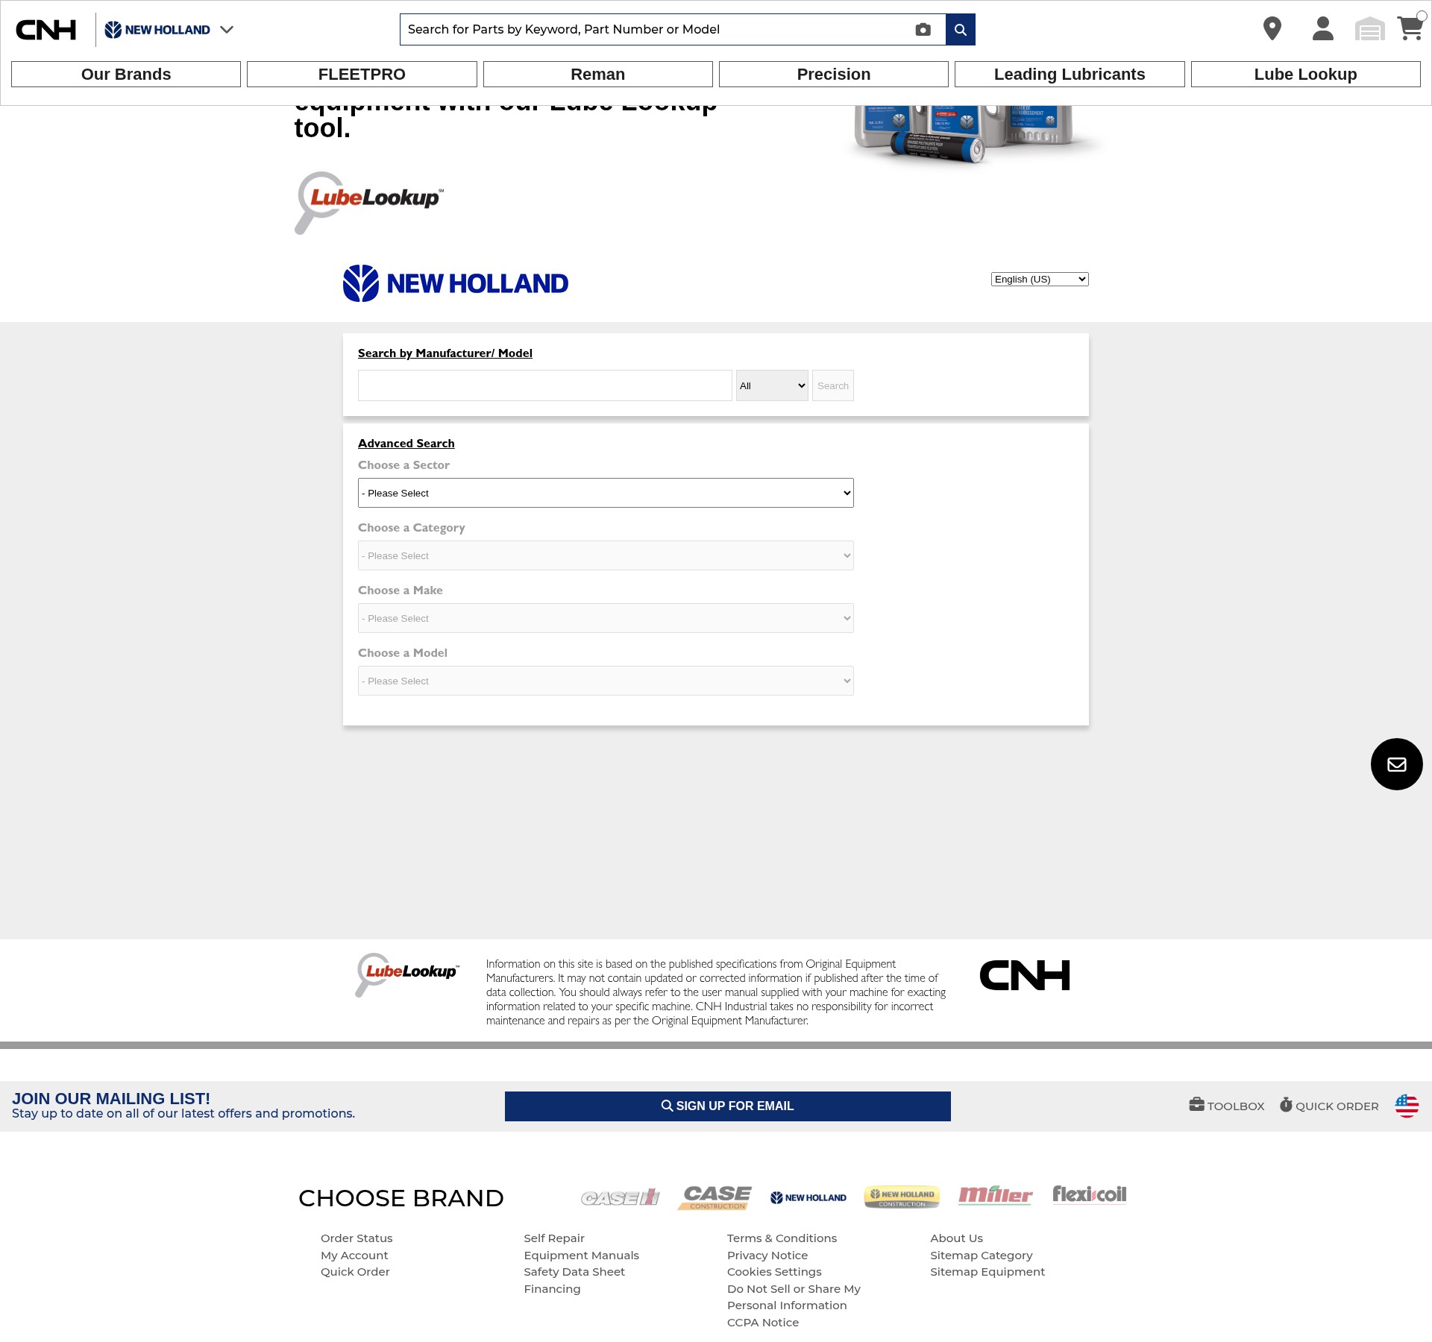
Task: Open the Choose a Model dropdown
Action: coord(606,681)
